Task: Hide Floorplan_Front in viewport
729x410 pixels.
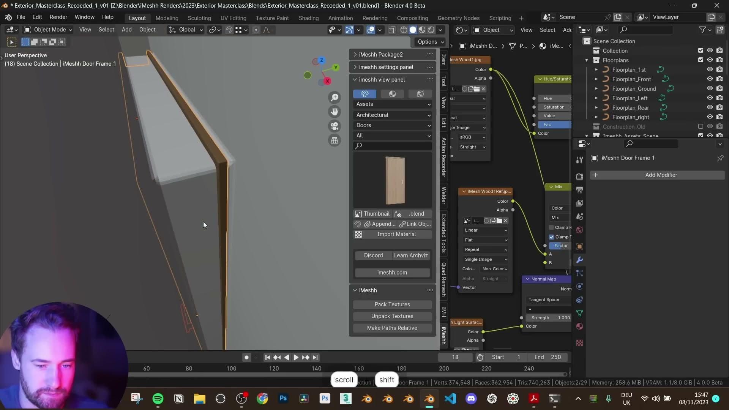Action: tap(710, 79)
